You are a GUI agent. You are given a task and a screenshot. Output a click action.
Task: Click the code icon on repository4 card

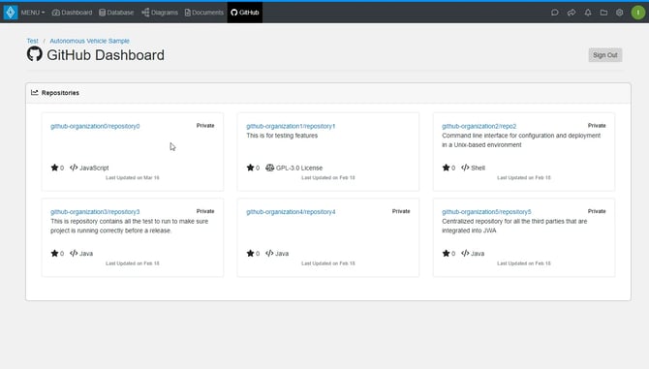point(269,253)
